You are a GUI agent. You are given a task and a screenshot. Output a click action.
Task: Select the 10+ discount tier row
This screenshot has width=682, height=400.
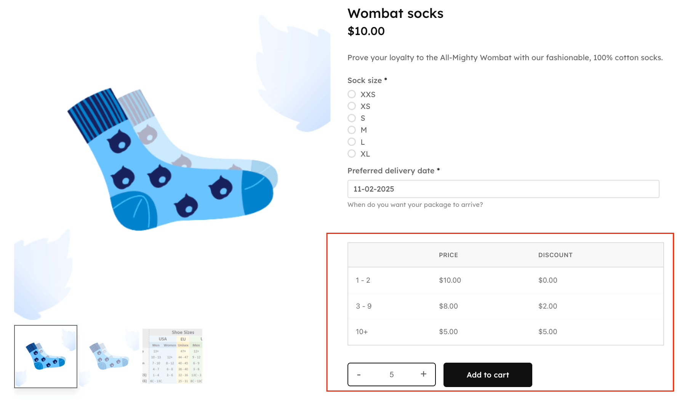point(448,331)
